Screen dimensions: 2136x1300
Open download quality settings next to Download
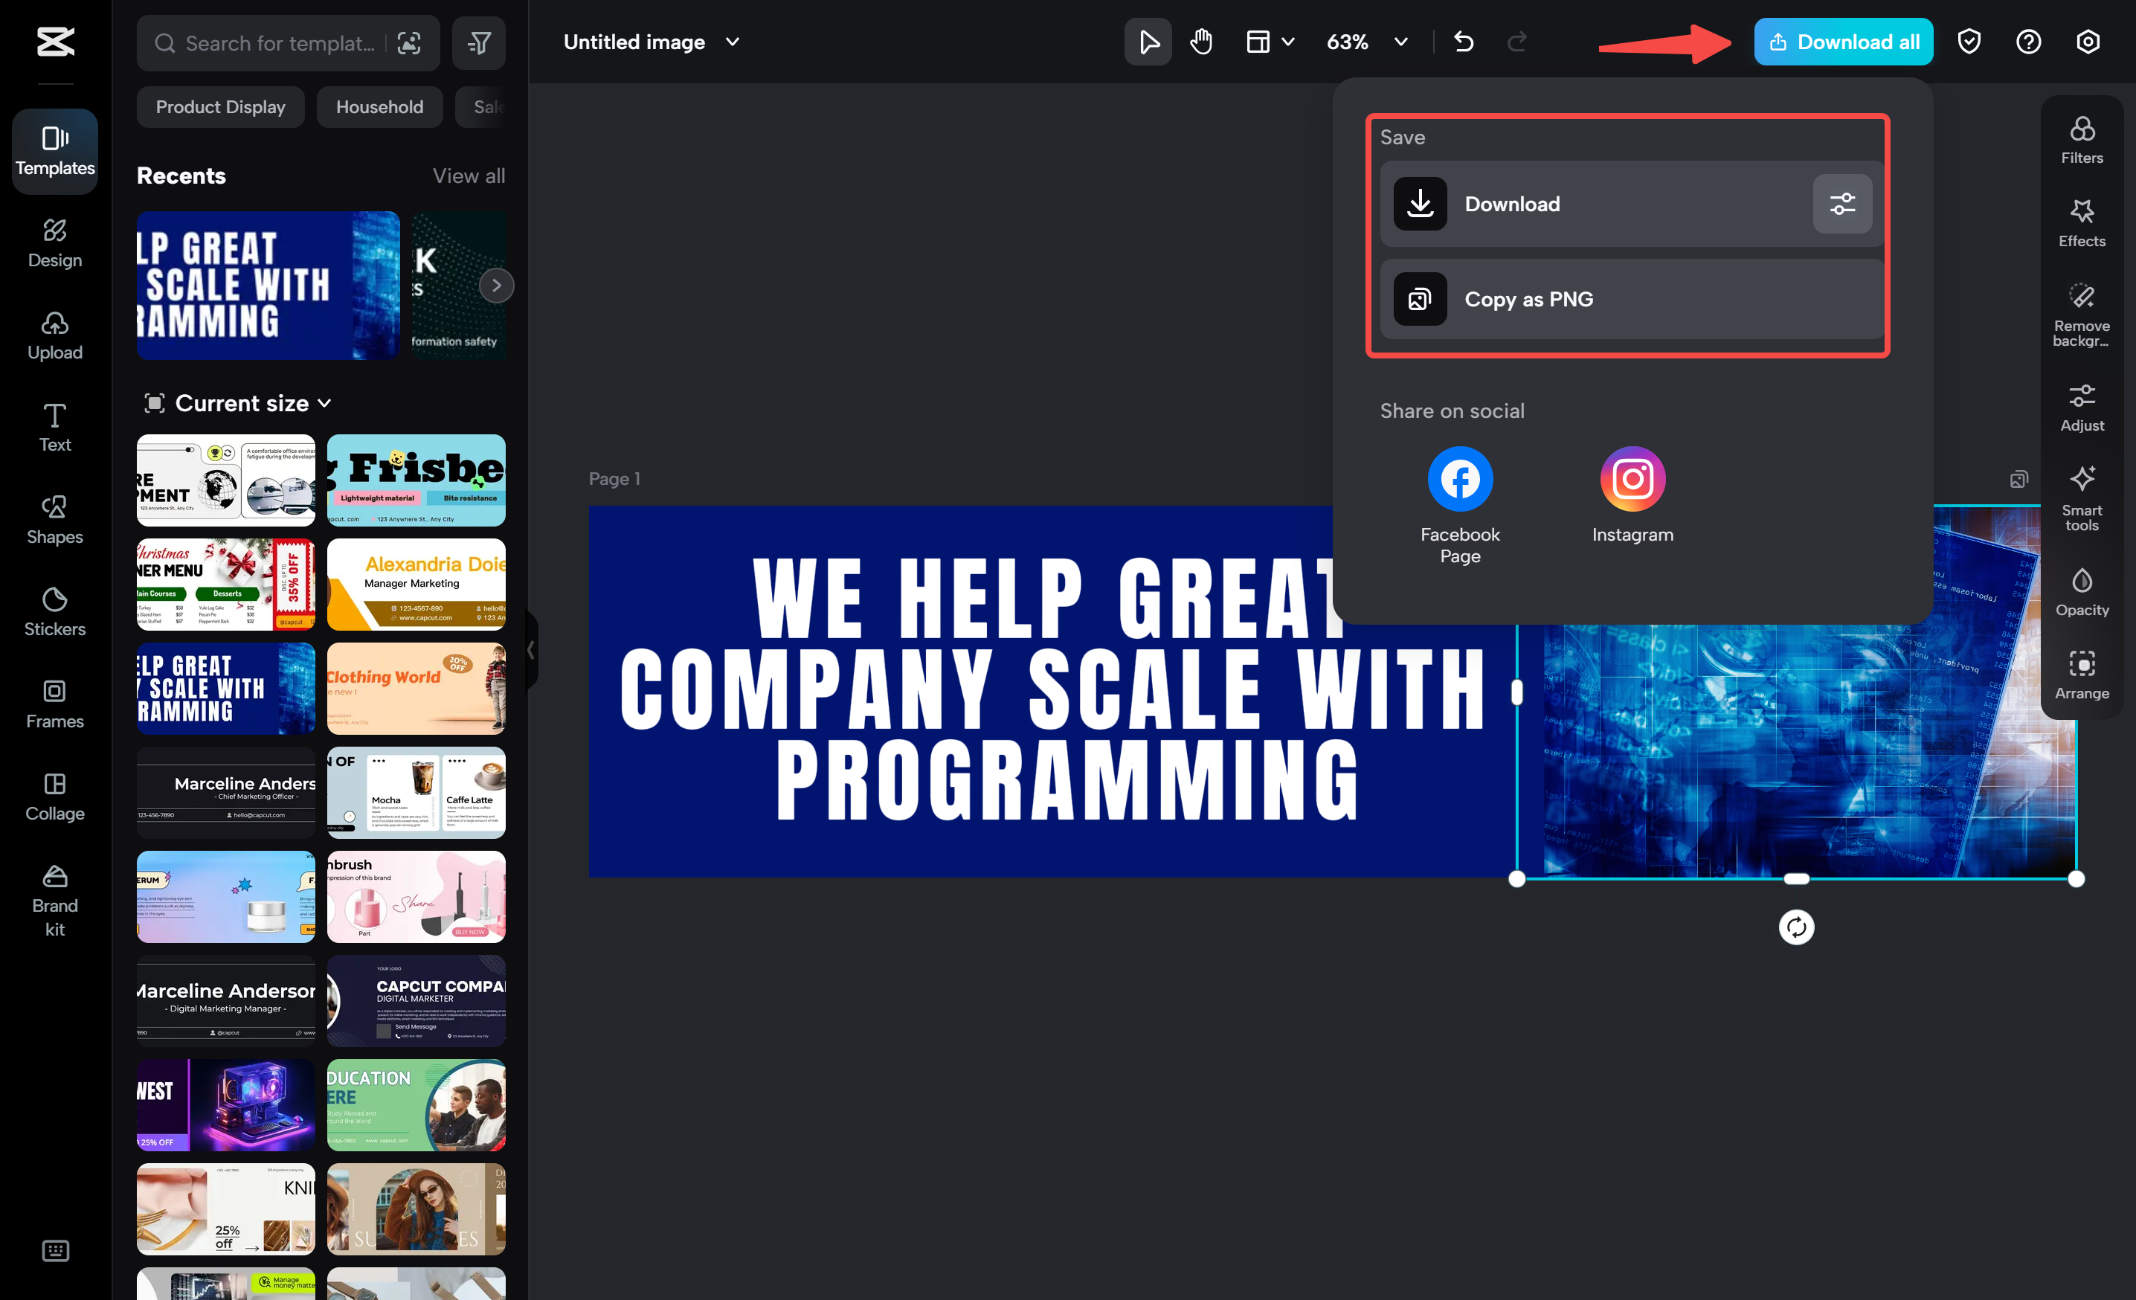click(x=1842, y=204)
